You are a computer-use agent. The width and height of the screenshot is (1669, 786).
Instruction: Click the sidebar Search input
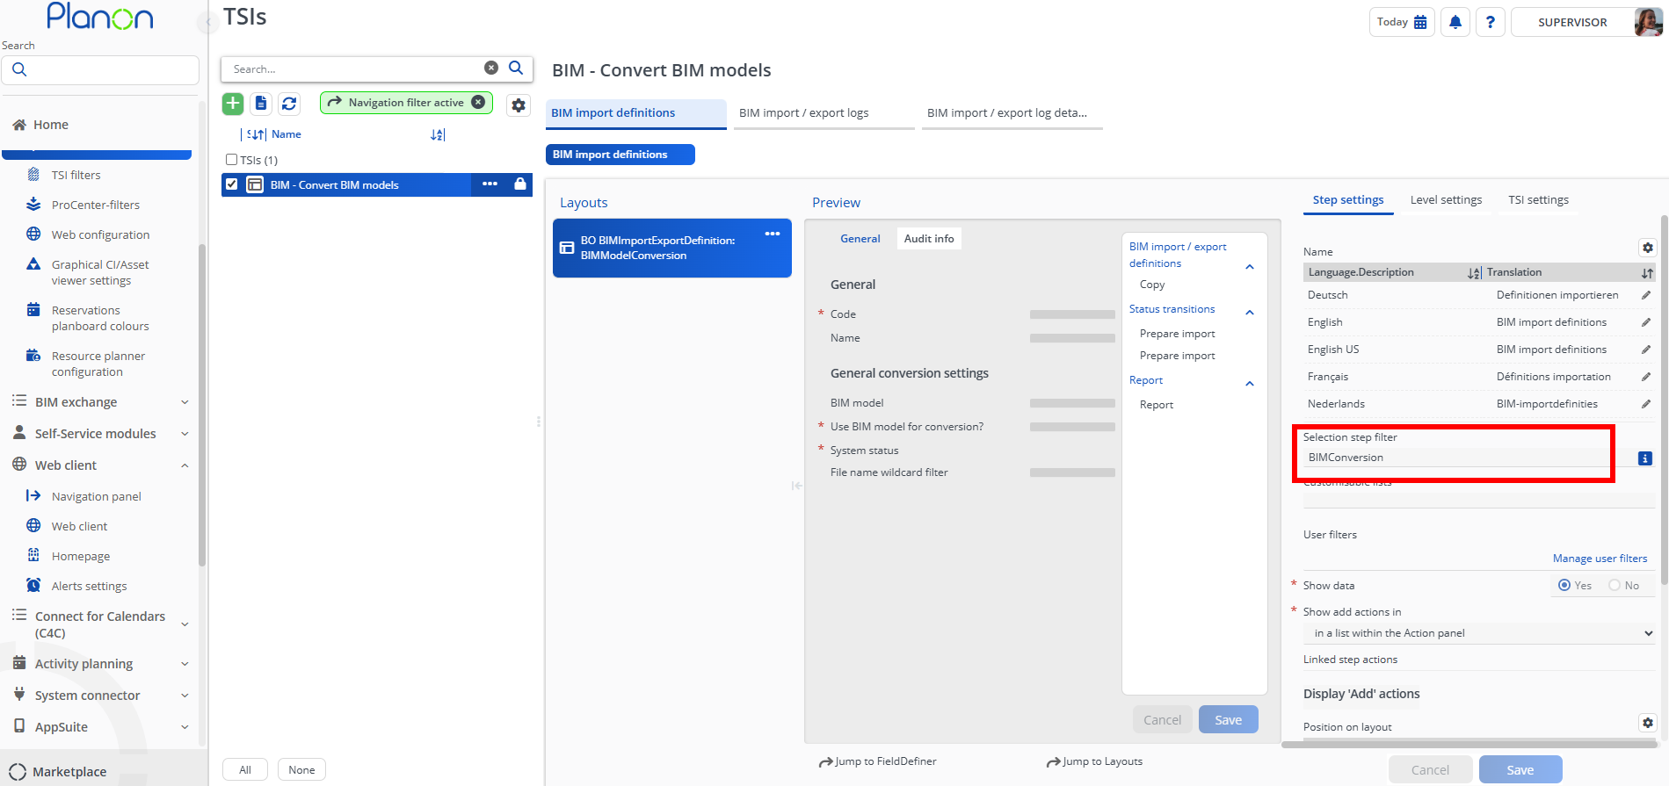click(x=100, y=70)
